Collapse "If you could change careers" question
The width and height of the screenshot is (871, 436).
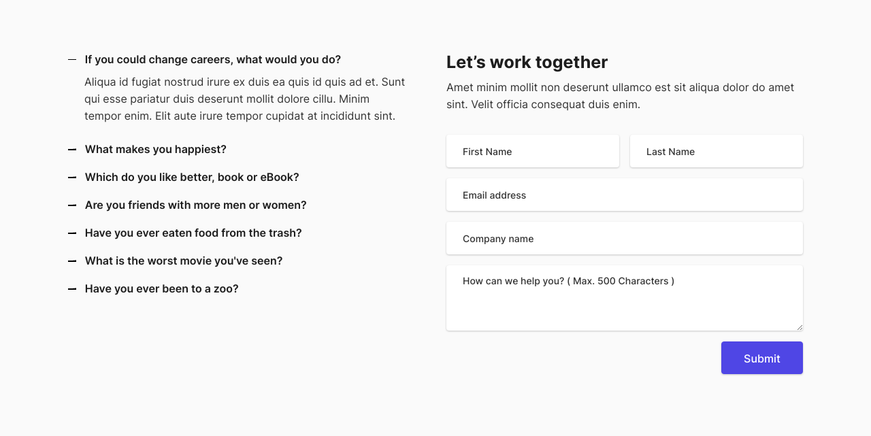click(x=213, y=60)
